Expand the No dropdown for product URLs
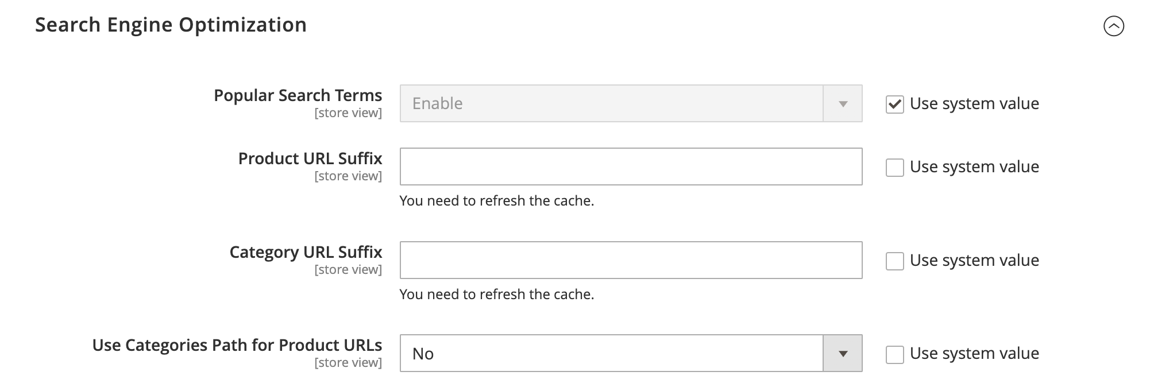 click(843, 354)
